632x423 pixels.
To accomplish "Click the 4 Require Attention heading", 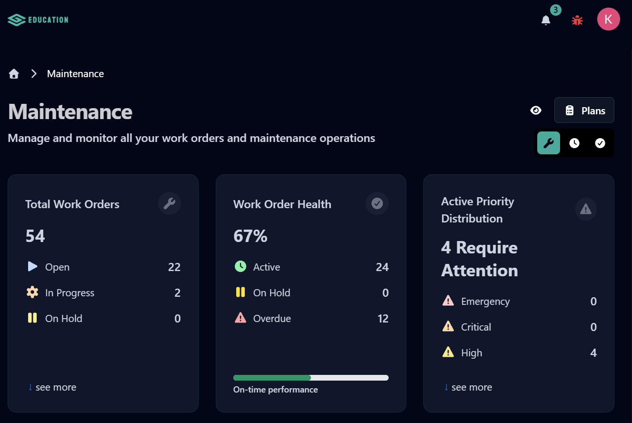I will tap(480, 259).
